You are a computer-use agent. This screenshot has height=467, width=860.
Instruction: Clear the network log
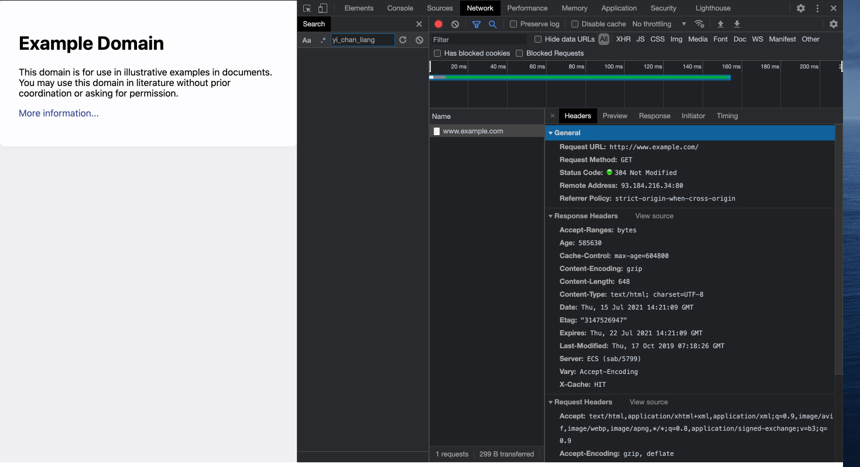pos(455,24)
